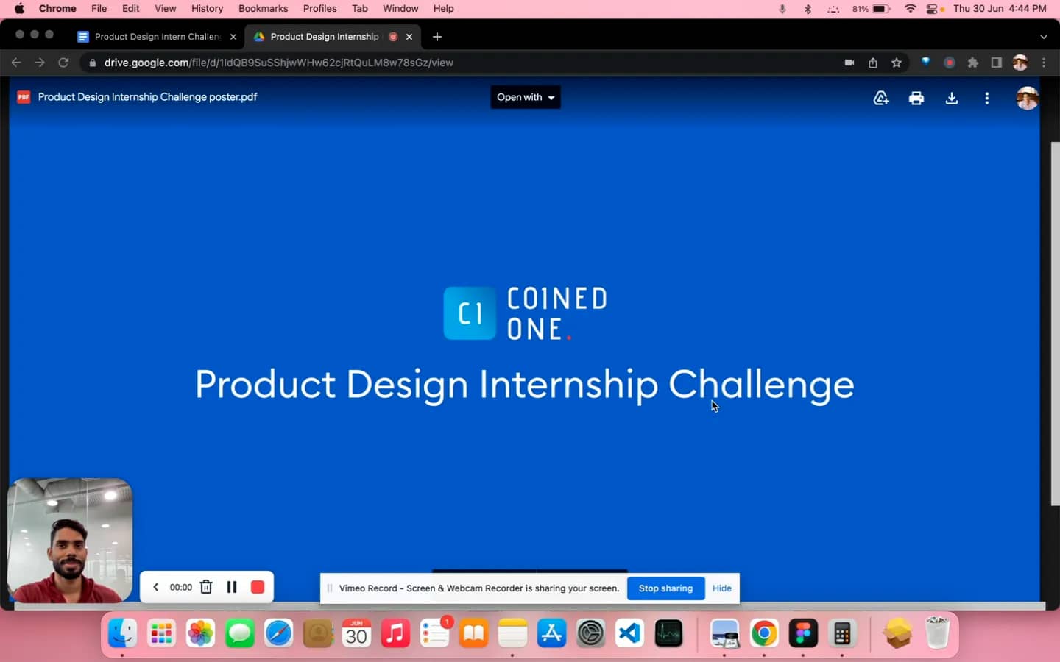The image size is (1060, 662).
Task: Expand the Open with dropdown
Action: point(526,97)
